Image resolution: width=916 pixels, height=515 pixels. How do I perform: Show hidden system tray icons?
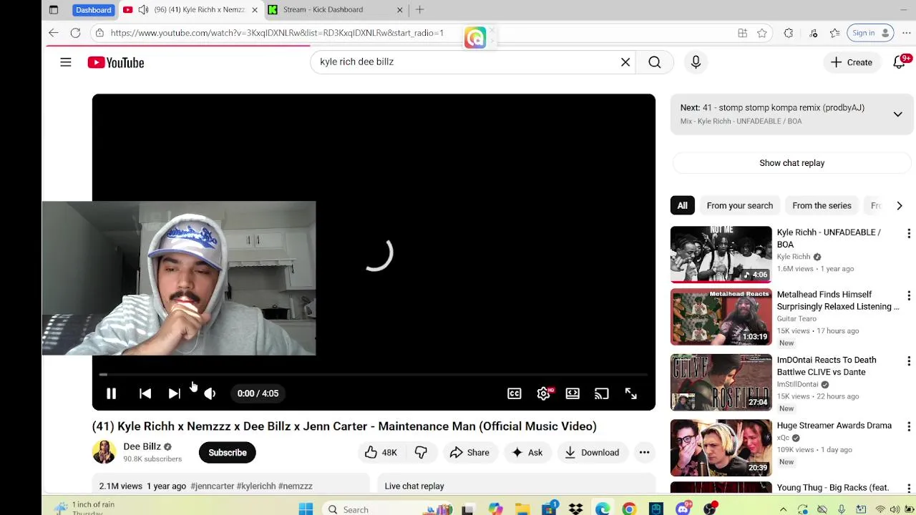[x=783, y=509]
